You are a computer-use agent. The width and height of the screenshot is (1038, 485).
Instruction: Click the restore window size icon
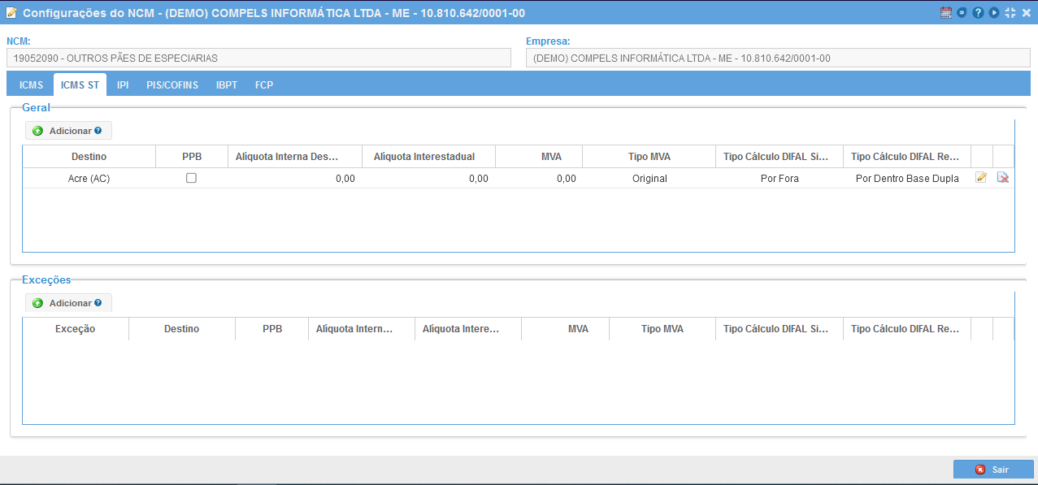coord(1010,13)
